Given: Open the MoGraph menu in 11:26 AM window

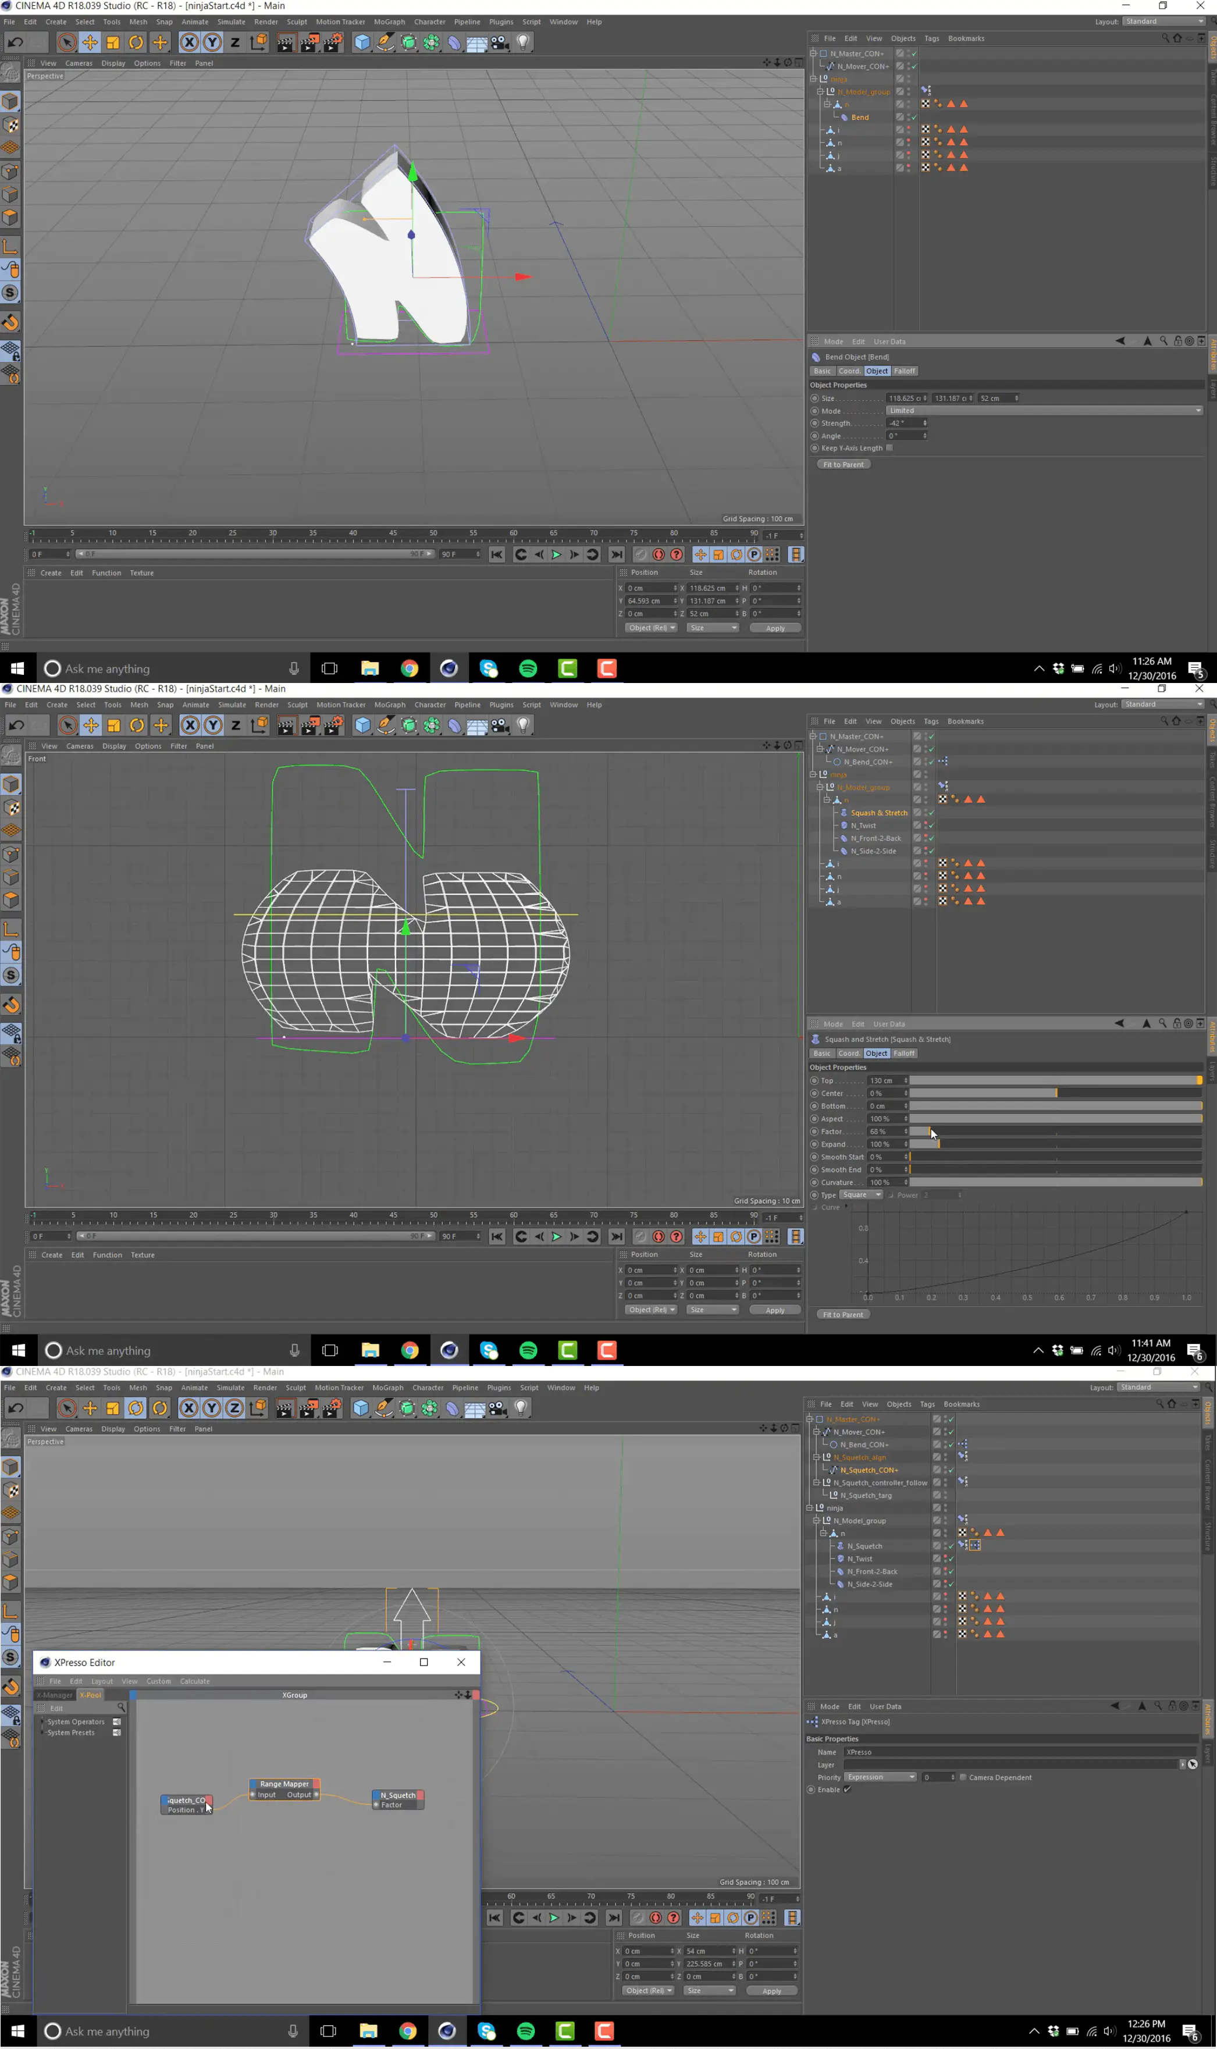Looking at the screenshot, I should (390, 22).
